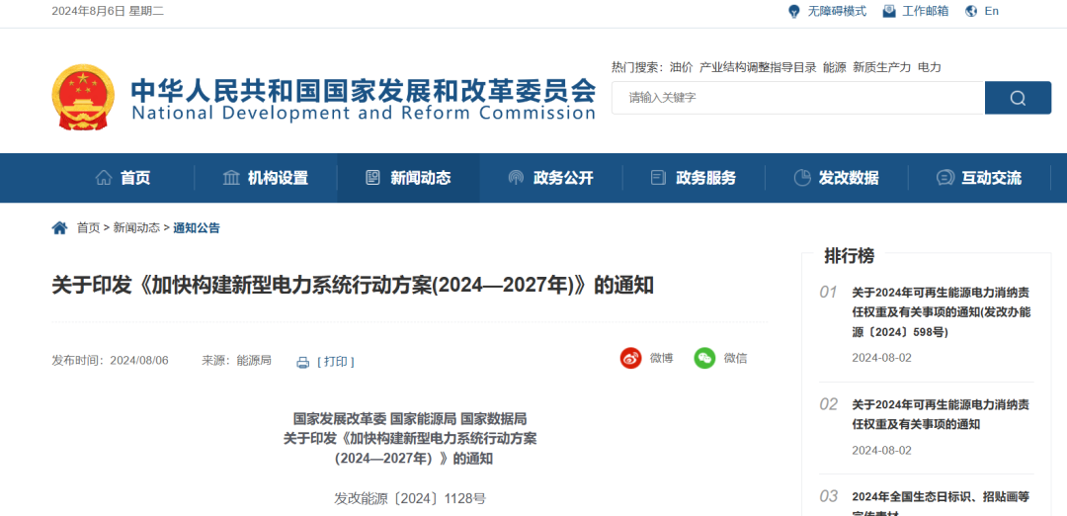Click the pie chart icon in the 发改数据 tab
This screenshot has width=1067, height=516.
coord(801,178)
